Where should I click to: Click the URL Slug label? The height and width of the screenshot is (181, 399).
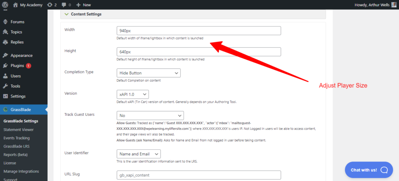point(72,174)
